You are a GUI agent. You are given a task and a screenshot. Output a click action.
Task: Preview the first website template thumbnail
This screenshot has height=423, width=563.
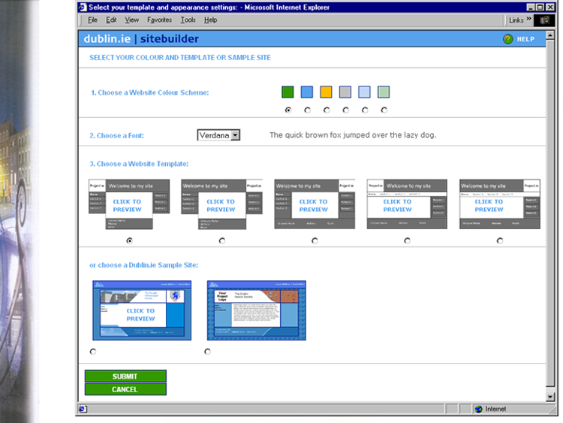[x=126, y=204]
